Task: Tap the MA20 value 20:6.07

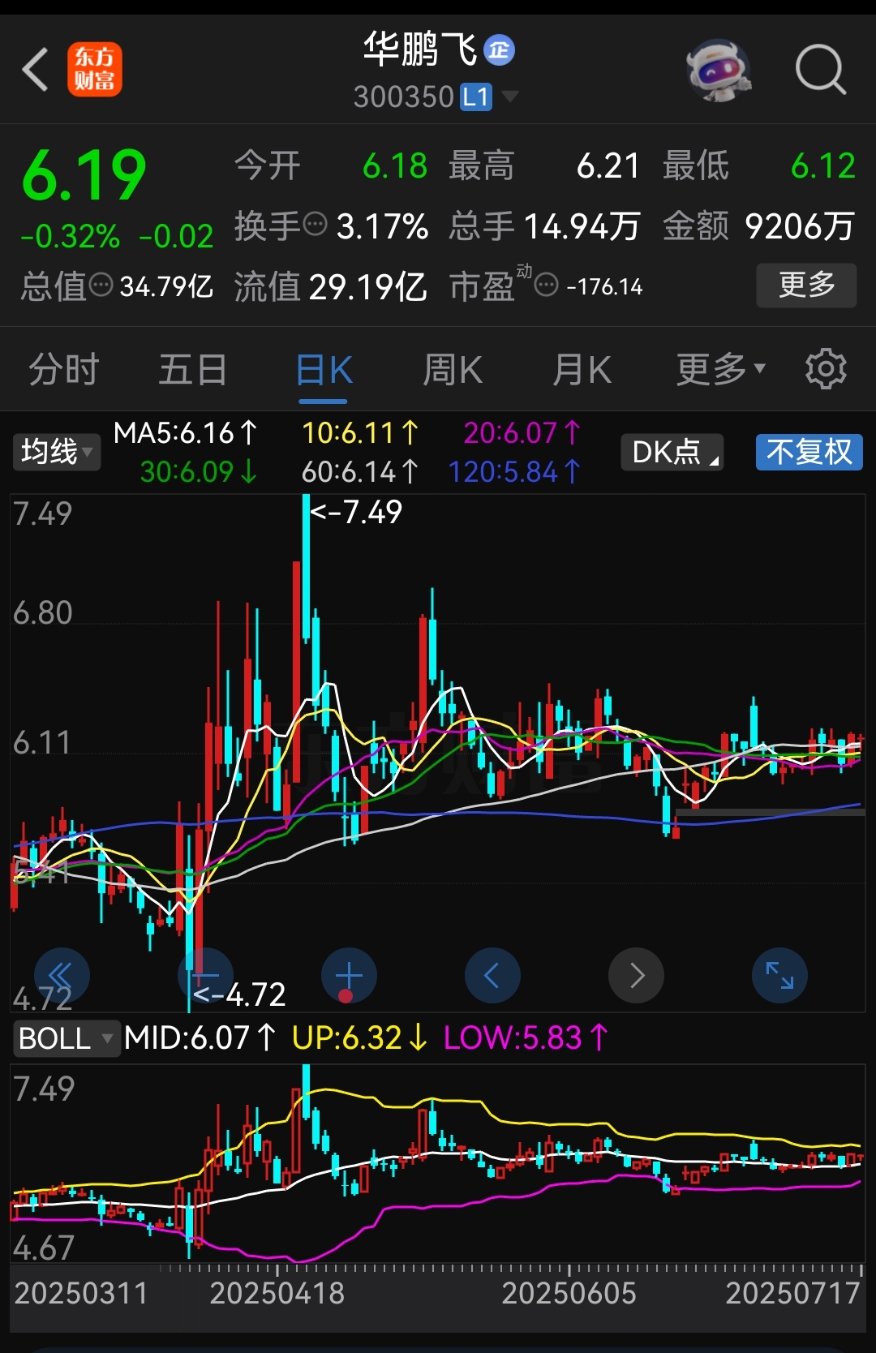Action: (522, 433)
